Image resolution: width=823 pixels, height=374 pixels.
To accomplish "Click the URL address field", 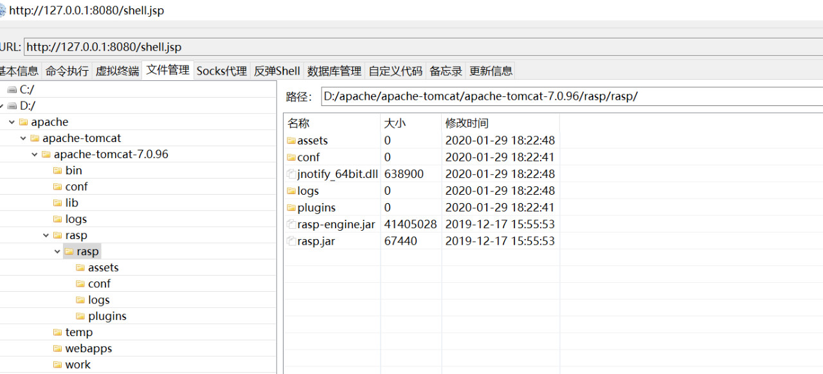I will (x=423, y=47).
